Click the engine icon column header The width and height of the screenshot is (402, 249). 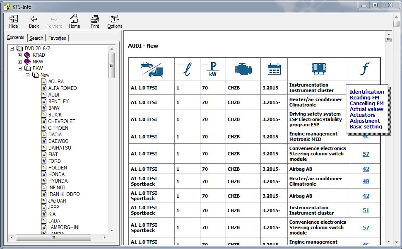pyautogui.click(x=243, y=69)
